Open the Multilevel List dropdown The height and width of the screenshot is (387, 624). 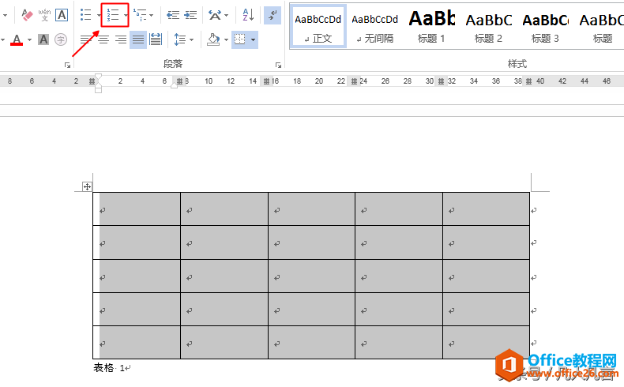(x=151, y=15)
